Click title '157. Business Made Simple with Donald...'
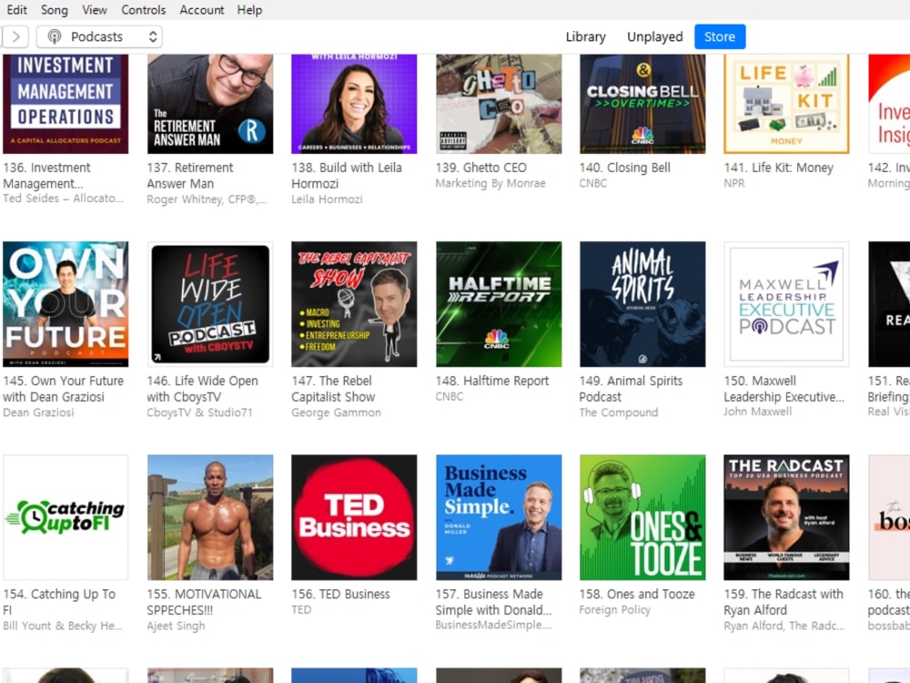 coord(493,602)
